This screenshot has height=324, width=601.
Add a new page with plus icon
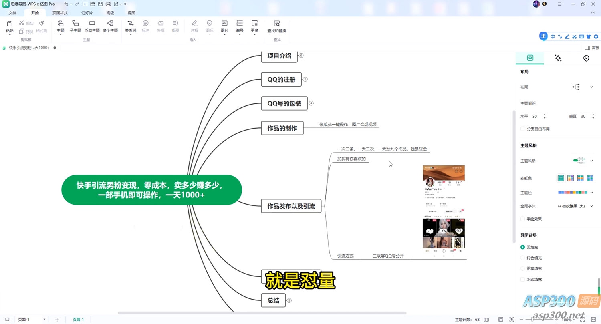click(57, 320)
